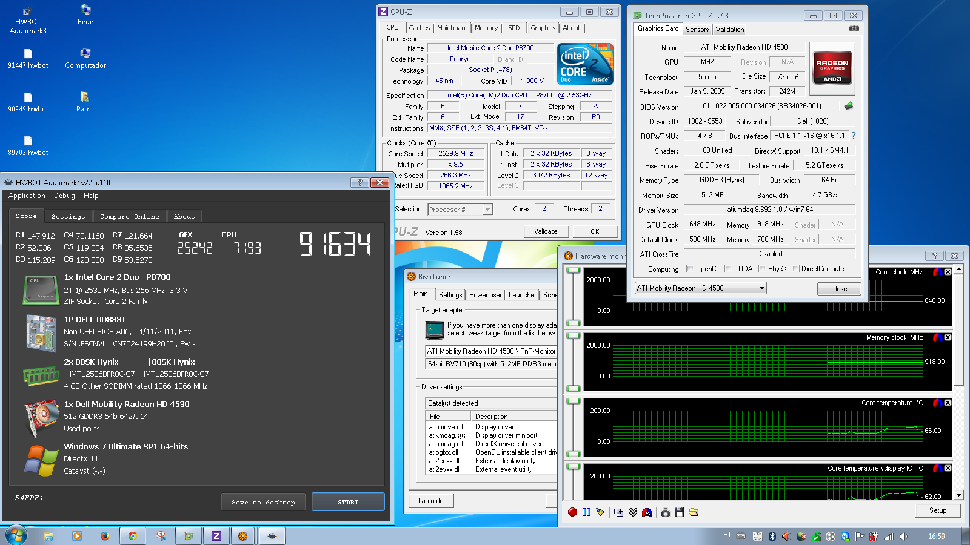Select atiumdva.dll row in RivaTuner driver list
Viewport: 970px width, 545px height.
tap(491, 427)
